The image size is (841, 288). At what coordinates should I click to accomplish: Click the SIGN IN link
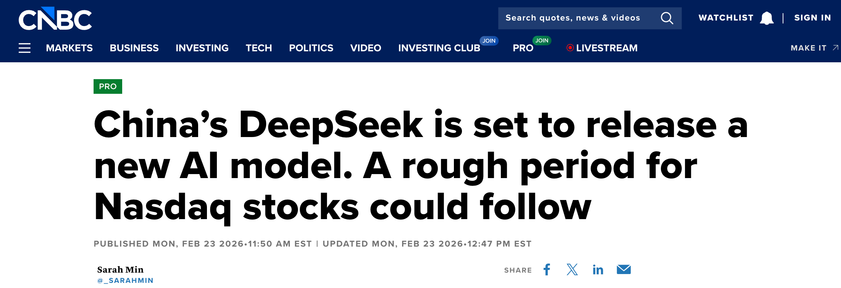(812, 18)
